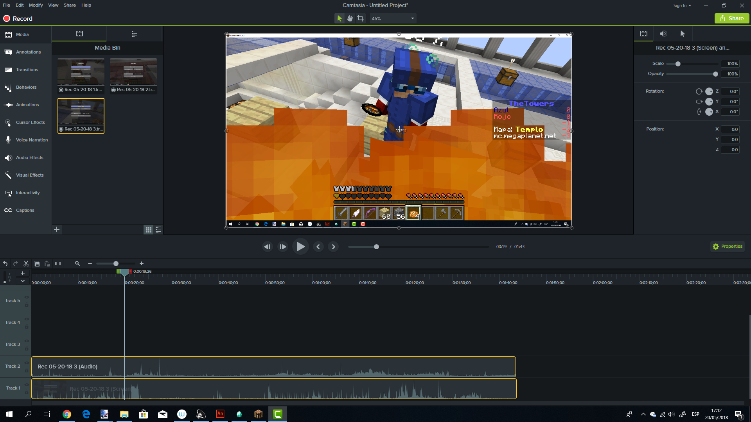Toggle visibility eye for Track 5
The height and width of the screenshot is (422, 751).
(x=27, y=297)
